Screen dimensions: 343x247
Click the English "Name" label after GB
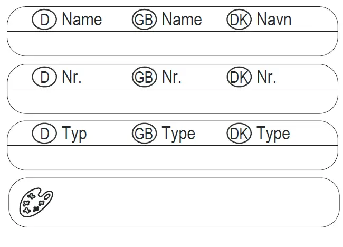pos(182,20)
